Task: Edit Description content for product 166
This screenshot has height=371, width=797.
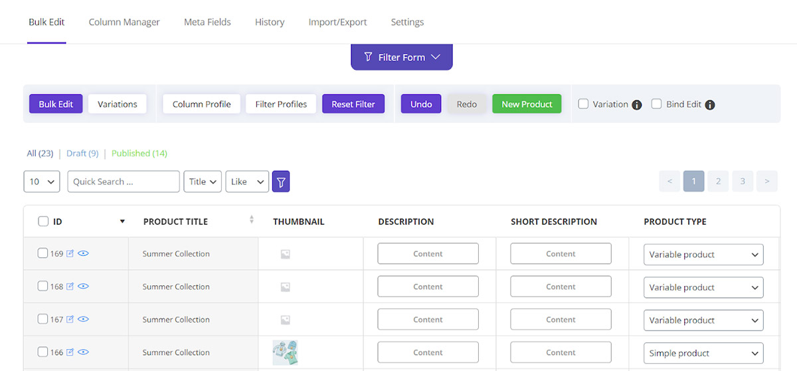Action: pyautogui.click(x=428, y=352)
